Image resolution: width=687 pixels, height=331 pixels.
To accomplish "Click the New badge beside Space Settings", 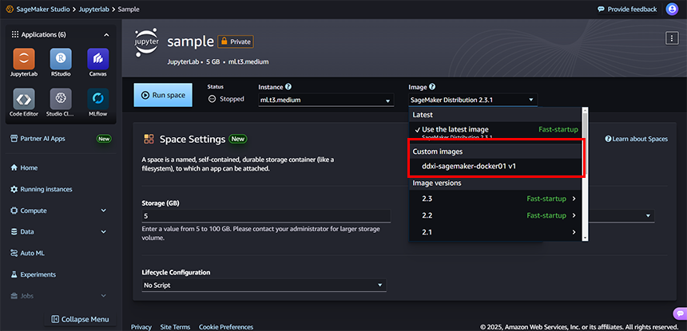I will [237, 139].
